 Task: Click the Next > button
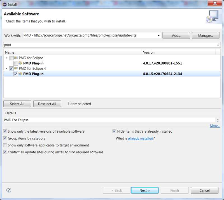[x=144, y=190]
